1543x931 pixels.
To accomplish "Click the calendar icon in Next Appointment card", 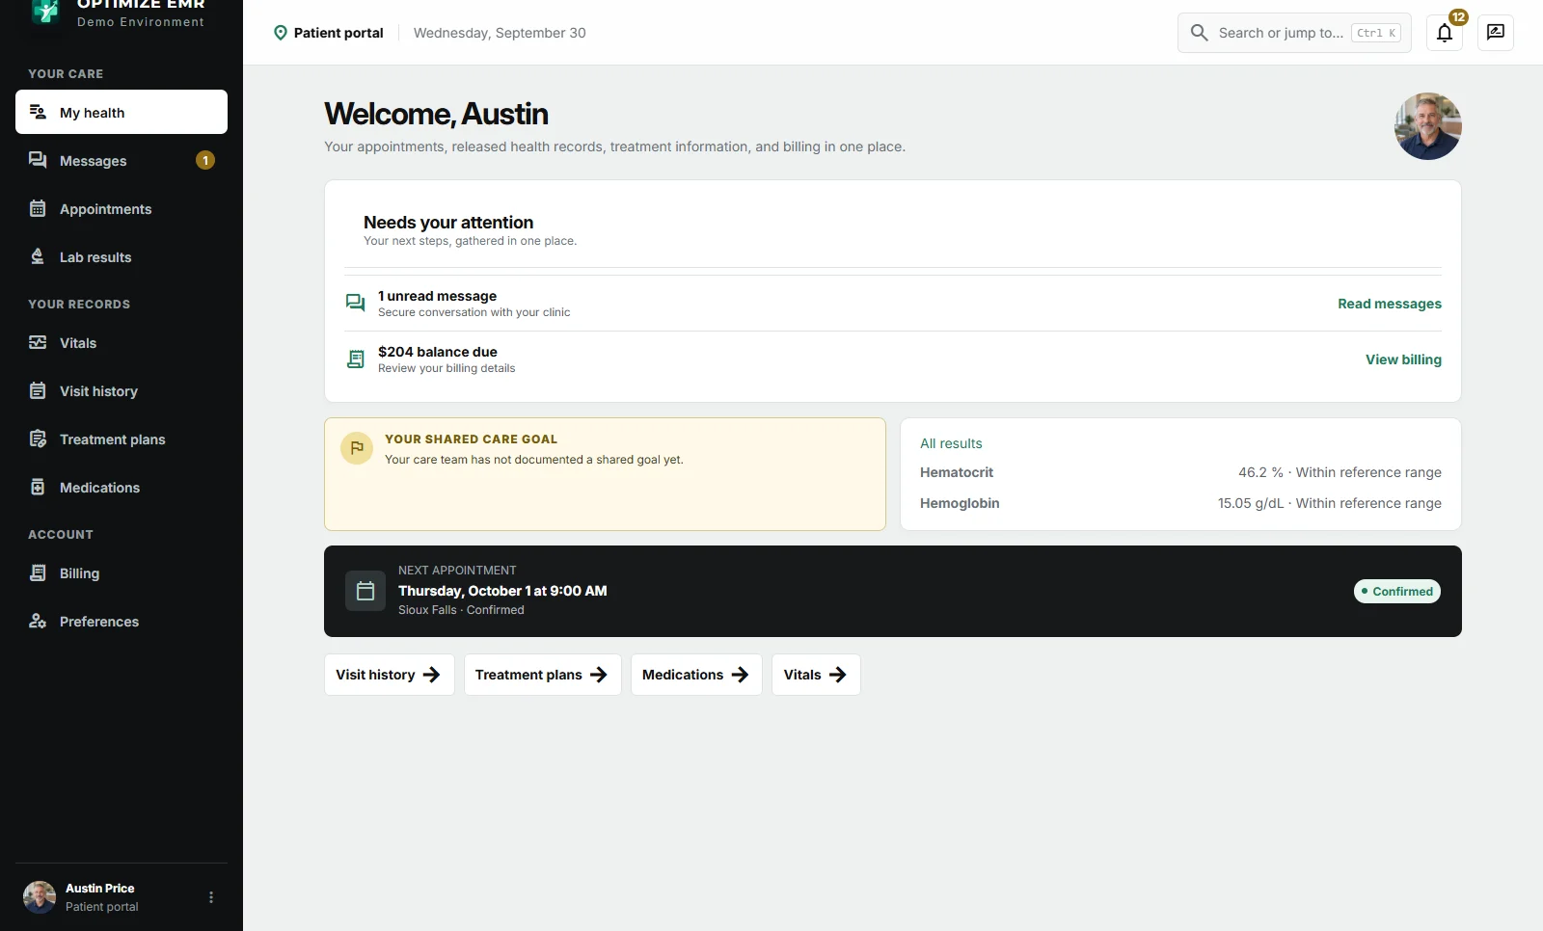I will (x=365, y=591).
